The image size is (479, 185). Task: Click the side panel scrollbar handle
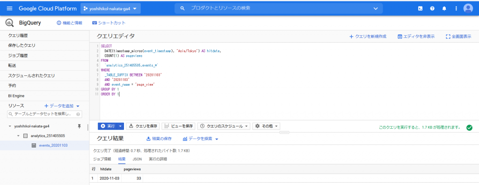pos(87,127)
